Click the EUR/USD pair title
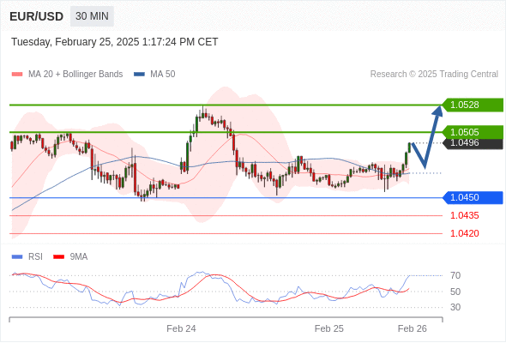 tap(37, 16)
